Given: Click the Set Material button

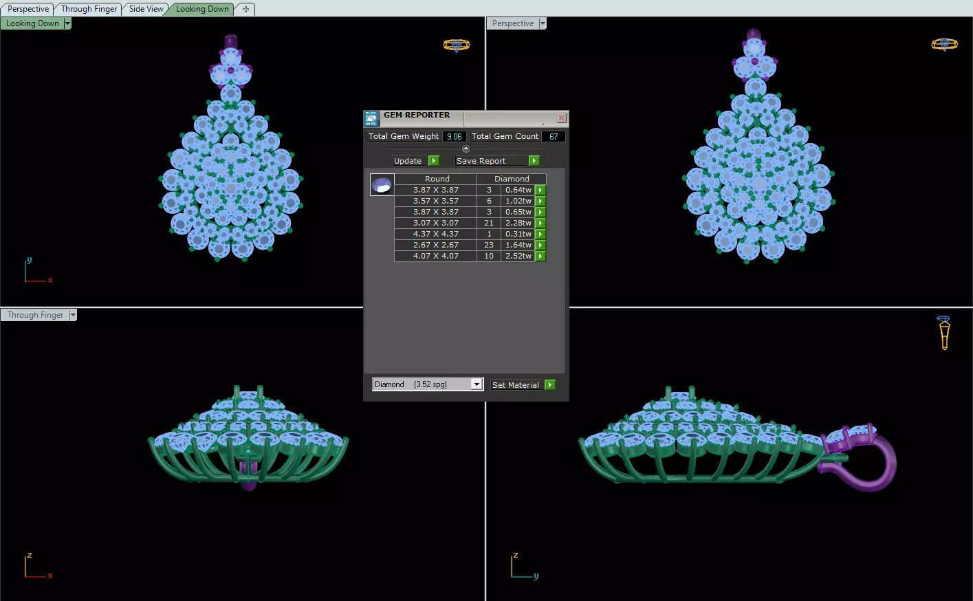Looking at the screenshot, I should 518,385.
